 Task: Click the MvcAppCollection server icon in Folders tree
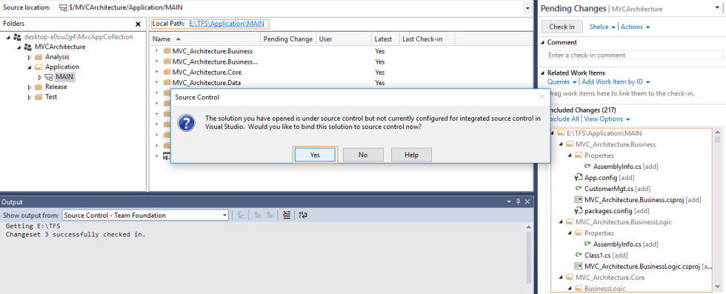[x=18, y=37]
